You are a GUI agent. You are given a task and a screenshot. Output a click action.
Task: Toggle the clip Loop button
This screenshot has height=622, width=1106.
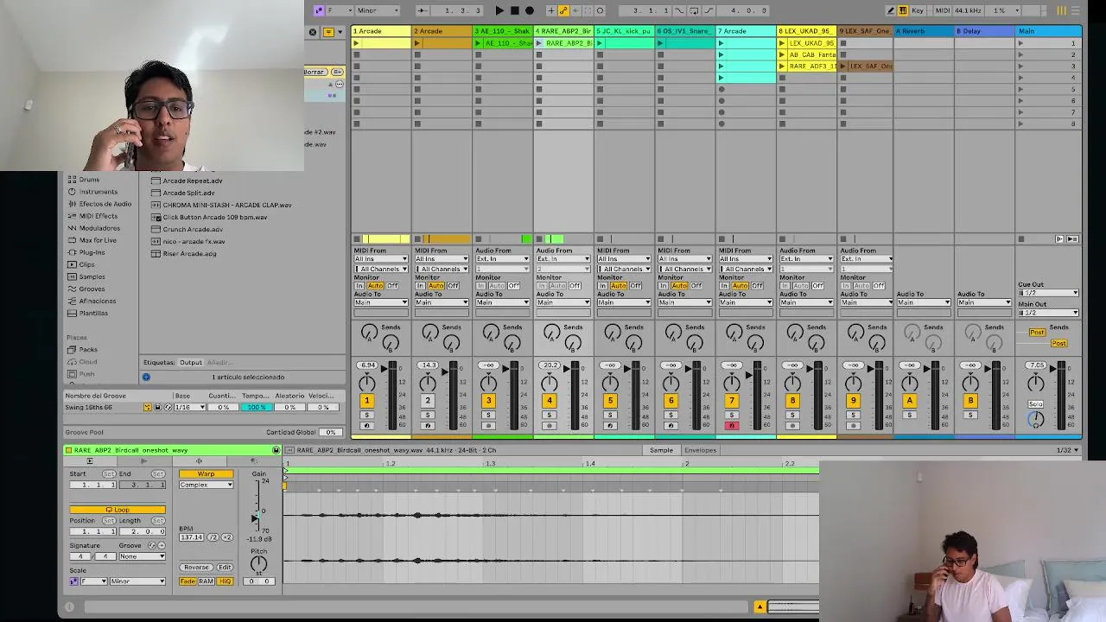point(117,510)
